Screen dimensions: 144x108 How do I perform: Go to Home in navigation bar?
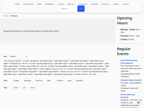[x=17, y=4]
